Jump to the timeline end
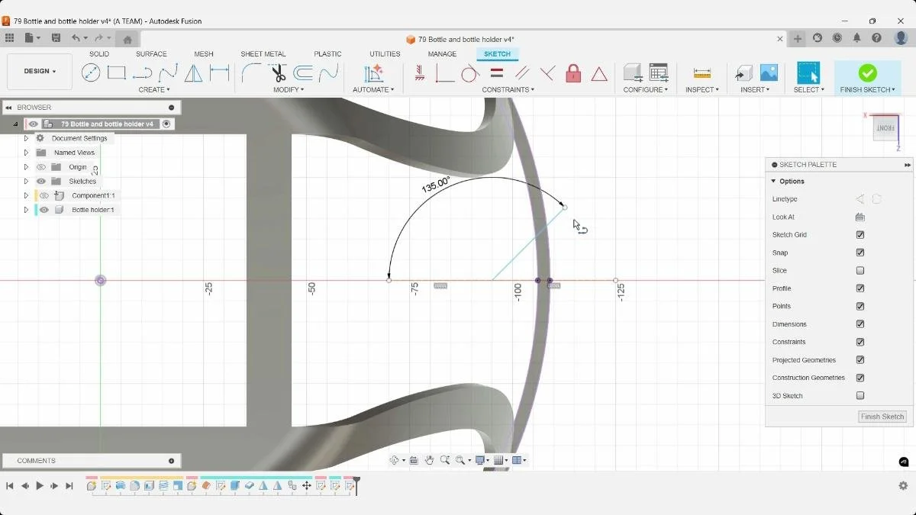This screenshot has height=515, width=916. coord(69,486)
